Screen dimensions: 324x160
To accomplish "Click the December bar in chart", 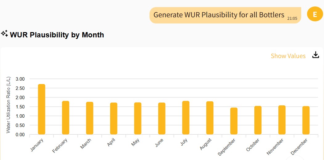I will [306, 120].
